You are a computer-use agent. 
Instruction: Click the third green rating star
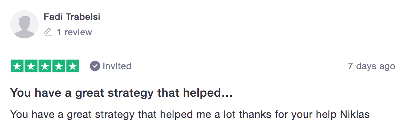coord(45,66)
